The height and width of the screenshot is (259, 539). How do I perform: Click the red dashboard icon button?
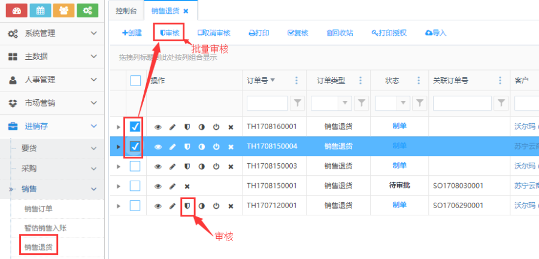pyautogui.click(x=16, y=11)
